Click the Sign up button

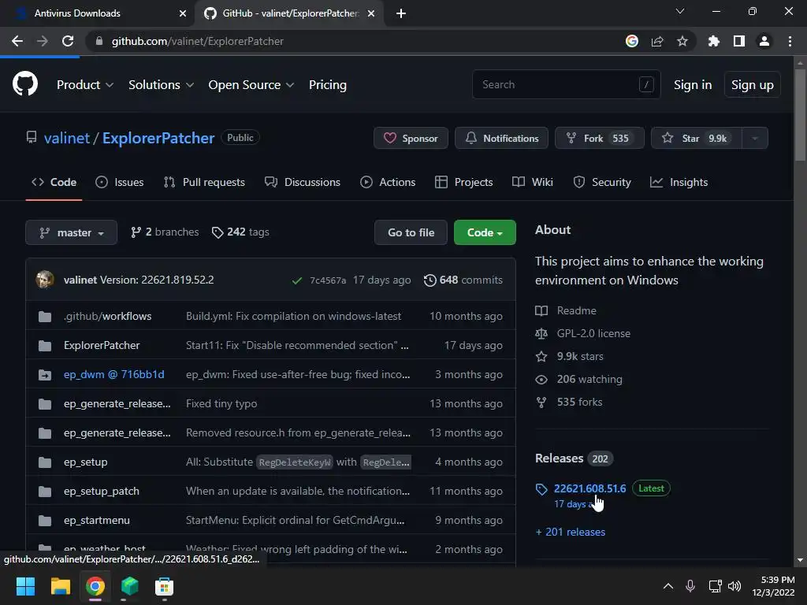tap(752, 84)
